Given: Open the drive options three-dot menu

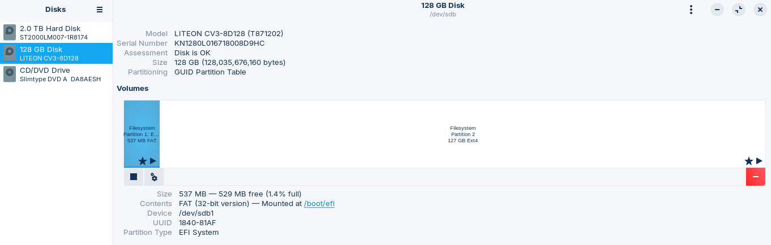Looking at the screenshot, I should pos(691,10).
